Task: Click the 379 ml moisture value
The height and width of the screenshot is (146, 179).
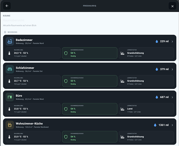Action: [164, 69]
